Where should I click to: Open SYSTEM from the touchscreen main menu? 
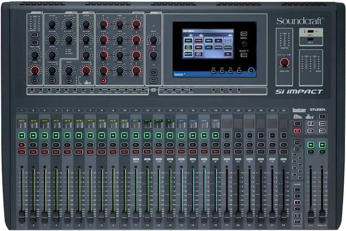click(198, 41)
